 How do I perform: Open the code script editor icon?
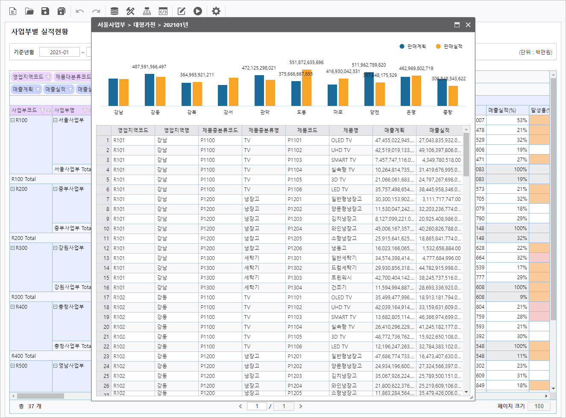coord(163,11)
